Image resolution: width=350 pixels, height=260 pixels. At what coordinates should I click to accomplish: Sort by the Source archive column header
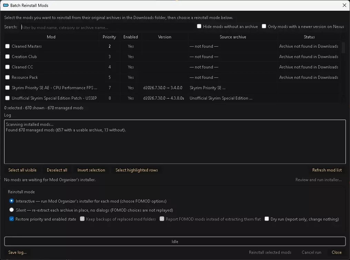click(233, 37)
